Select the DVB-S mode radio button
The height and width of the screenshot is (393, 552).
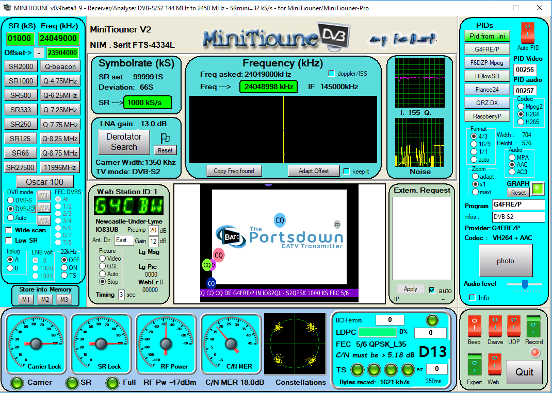pos(10,200)
